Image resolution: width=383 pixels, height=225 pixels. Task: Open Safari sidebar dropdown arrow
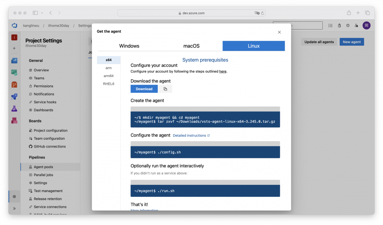(x=42, y=13)
